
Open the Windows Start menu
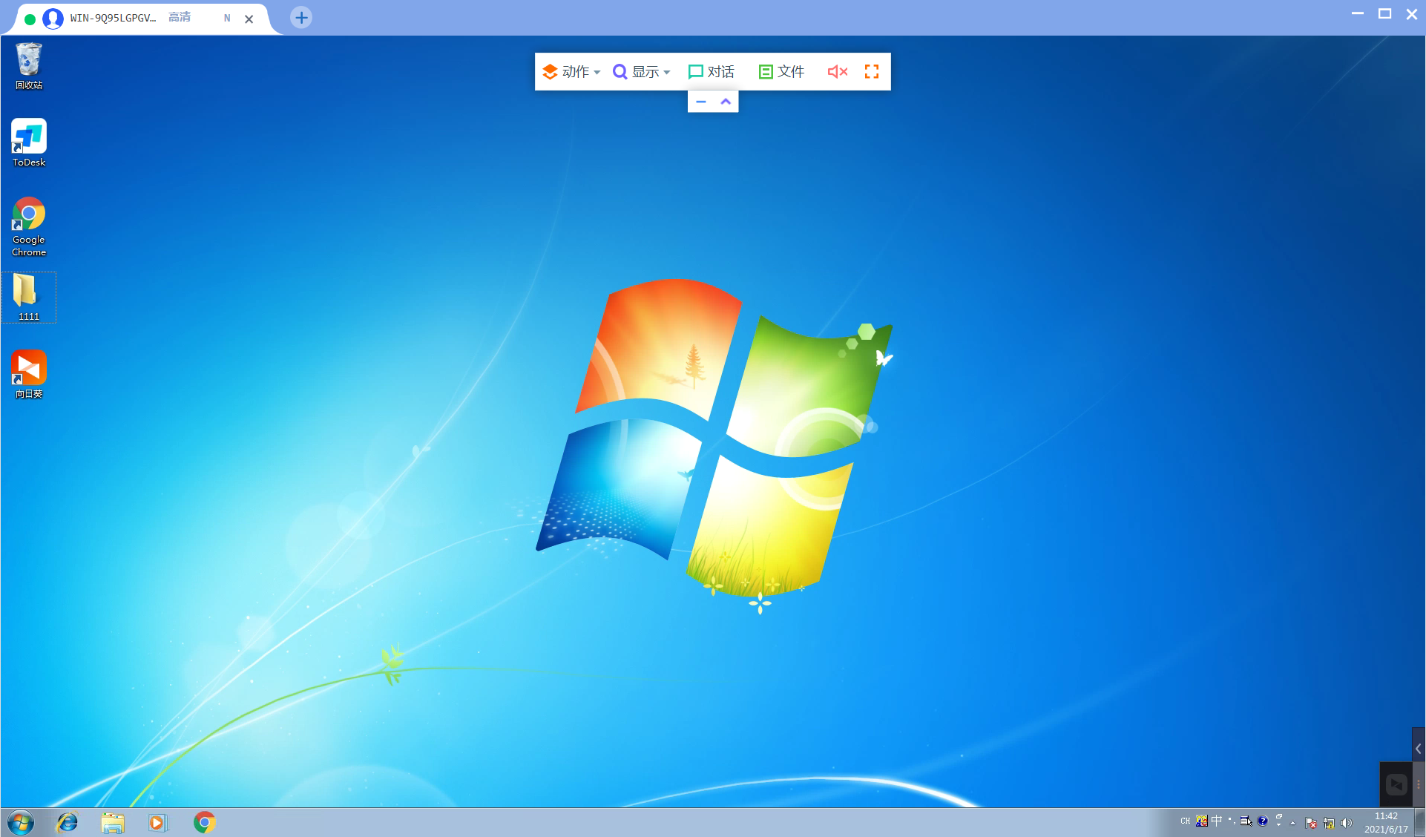(x=21, y=822)
